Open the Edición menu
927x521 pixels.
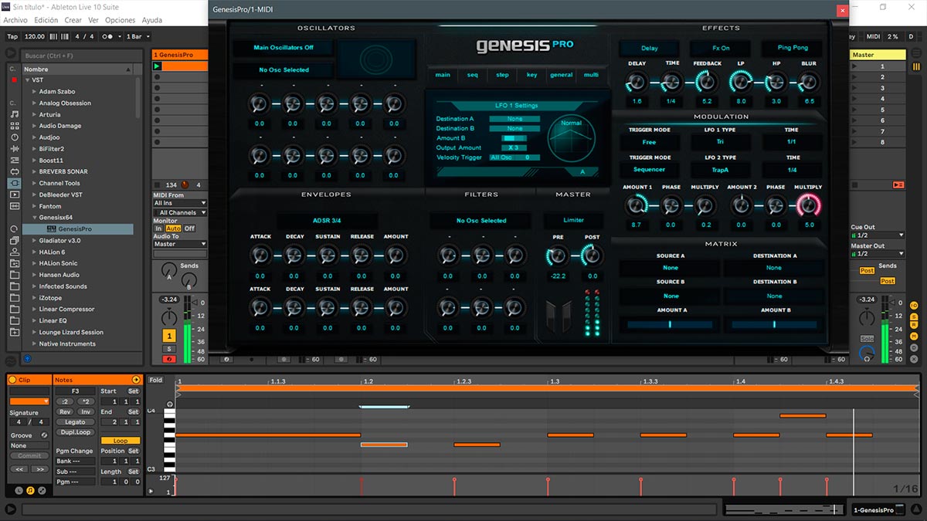point(46,20)
